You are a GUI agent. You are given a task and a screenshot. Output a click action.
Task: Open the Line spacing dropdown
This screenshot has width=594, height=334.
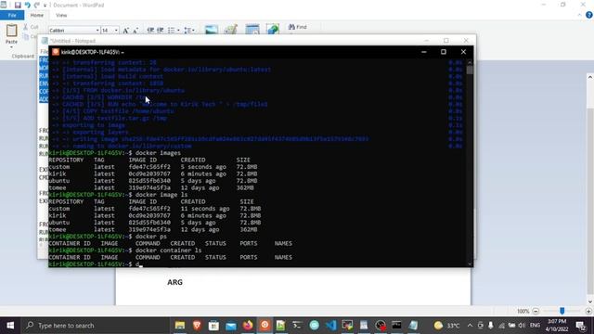[x=188, y=30]
